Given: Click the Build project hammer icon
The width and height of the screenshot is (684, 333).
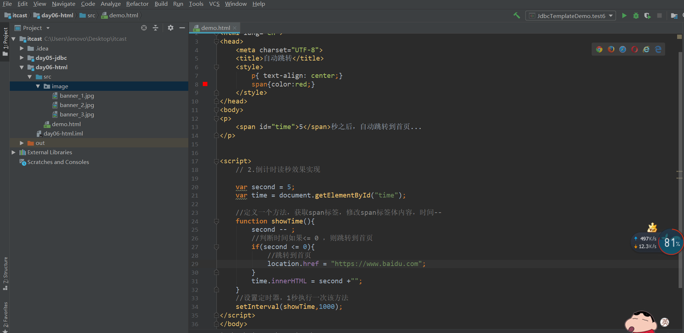Looking at the screenshot, I should [x=517, y=16].
